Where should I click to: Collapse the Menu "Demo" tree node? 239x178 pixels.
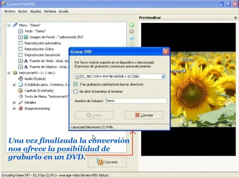click(9, 25)
